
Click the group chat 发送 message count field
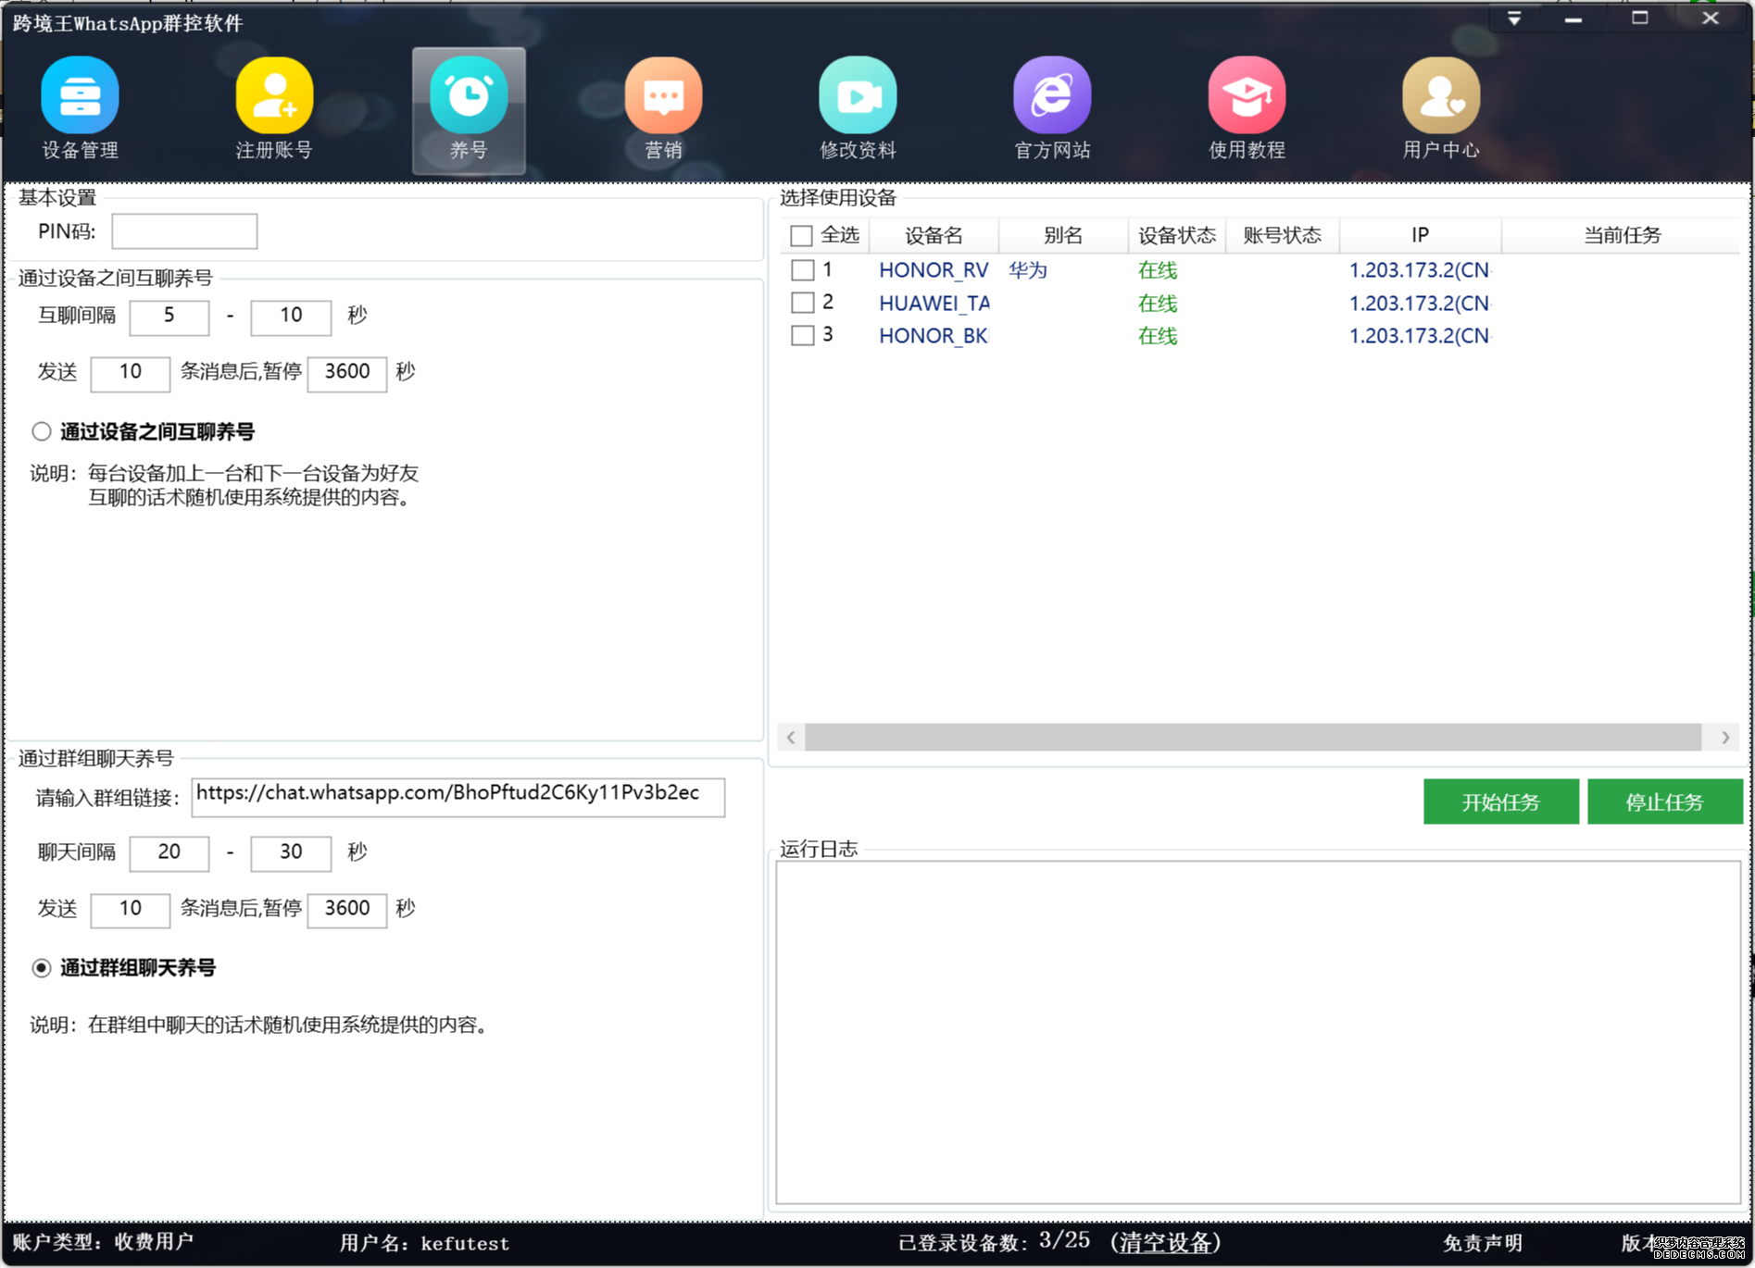coord(131,910)
